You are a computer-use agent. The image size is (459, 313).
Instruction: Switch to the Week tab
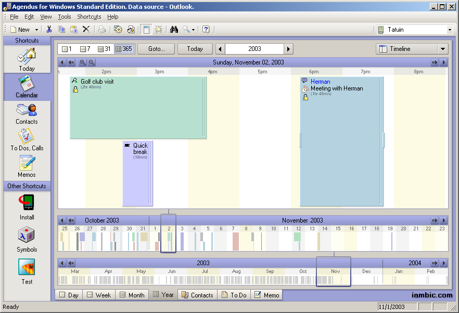click(x=99, y=295)
